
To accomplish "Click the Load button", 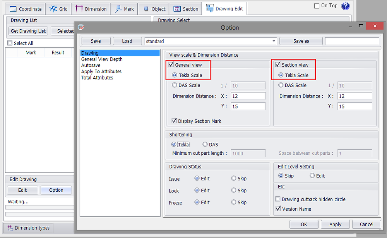I will click(x=127, y=41).
